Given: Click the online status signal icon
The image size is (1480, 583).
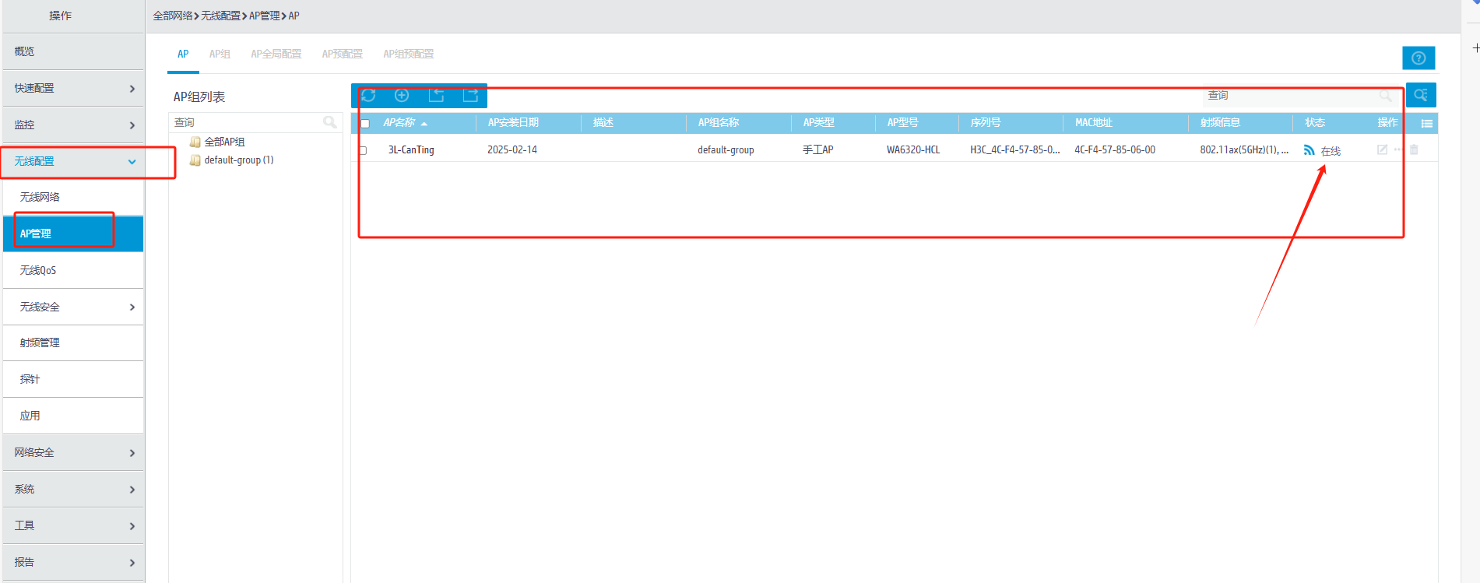Looking at the screenshot, I should click(x=1309, y=150).
